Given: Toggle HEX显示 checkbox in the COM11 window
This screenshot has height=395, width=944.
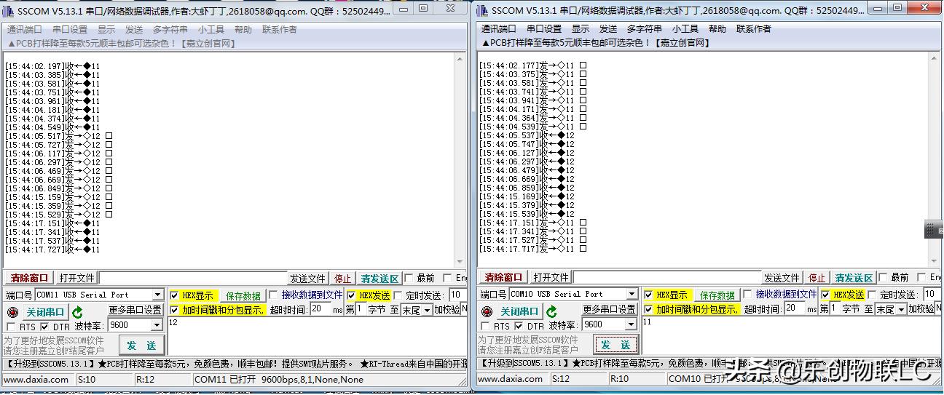Looking at the screenshot, I should coord(174,295).
